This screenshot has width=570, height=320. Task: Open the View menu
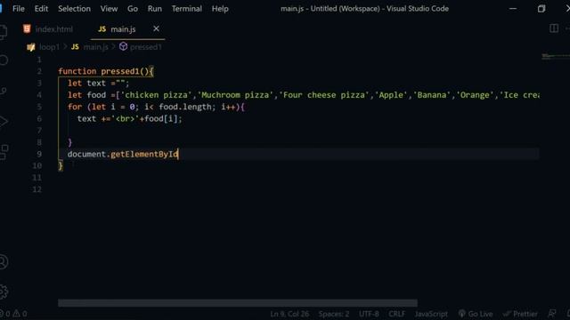[109, 8]
